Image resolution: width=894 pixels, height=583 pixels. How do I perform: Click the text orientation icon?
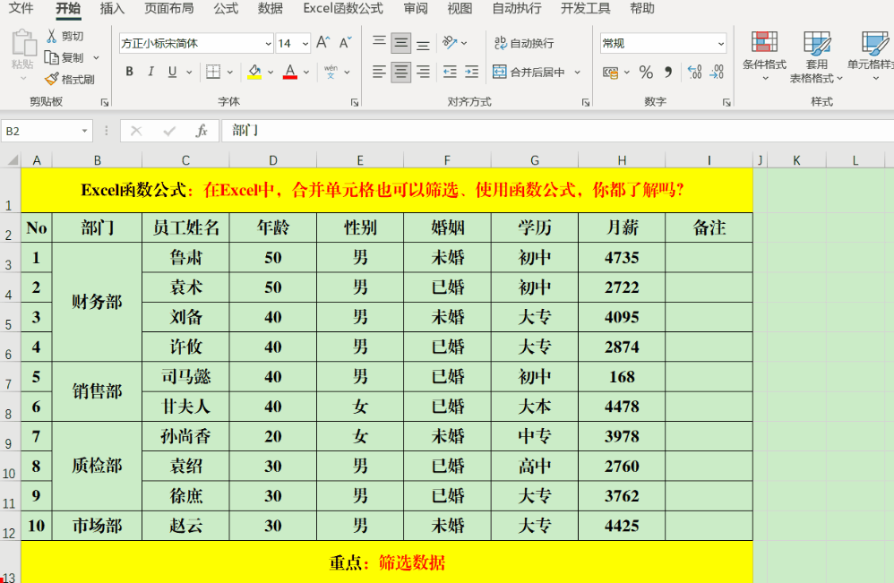coord(450,43)
